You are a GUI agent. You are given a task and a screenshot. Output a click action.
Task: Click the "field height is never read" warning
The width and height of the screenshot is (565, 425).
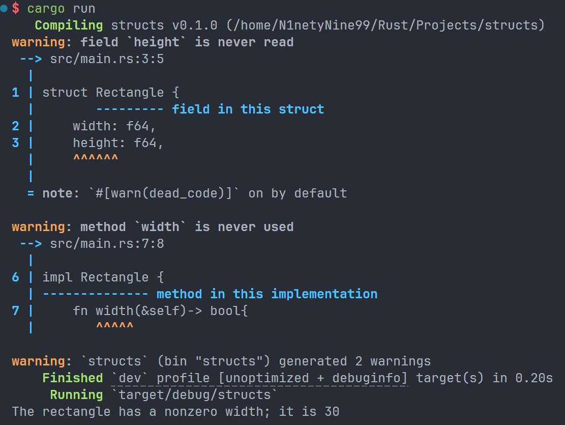(x=153, y=42)
